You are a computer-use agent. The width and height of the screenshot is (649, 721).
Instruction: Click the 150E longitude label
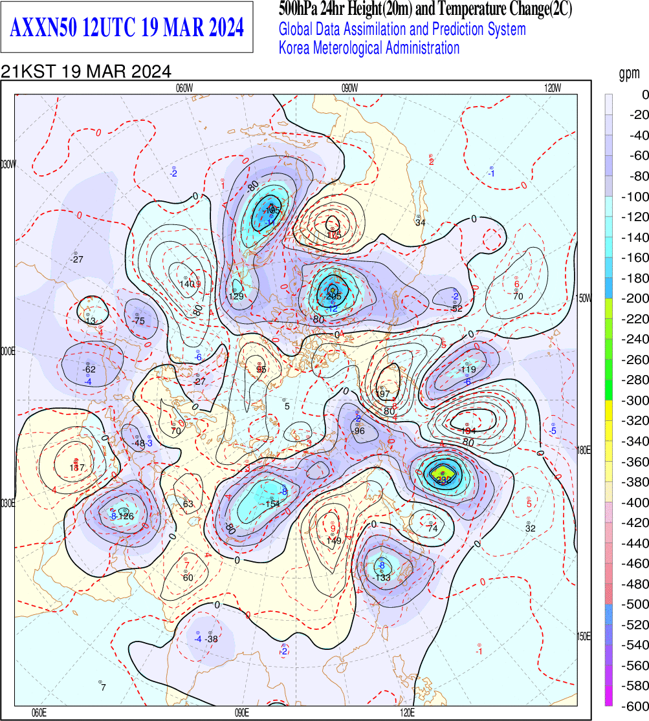click(x=584, y=636)
